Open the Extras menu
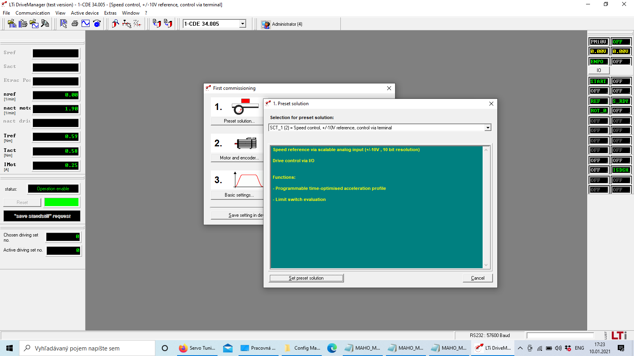634x356 pixels. [110, 13]
